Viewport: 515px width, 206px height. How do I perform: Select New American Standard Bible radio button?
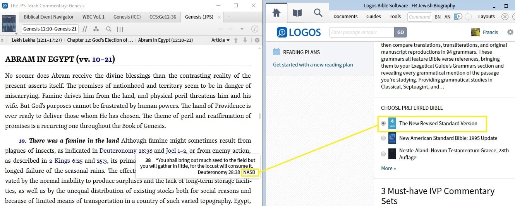click(x=383, y=138)
